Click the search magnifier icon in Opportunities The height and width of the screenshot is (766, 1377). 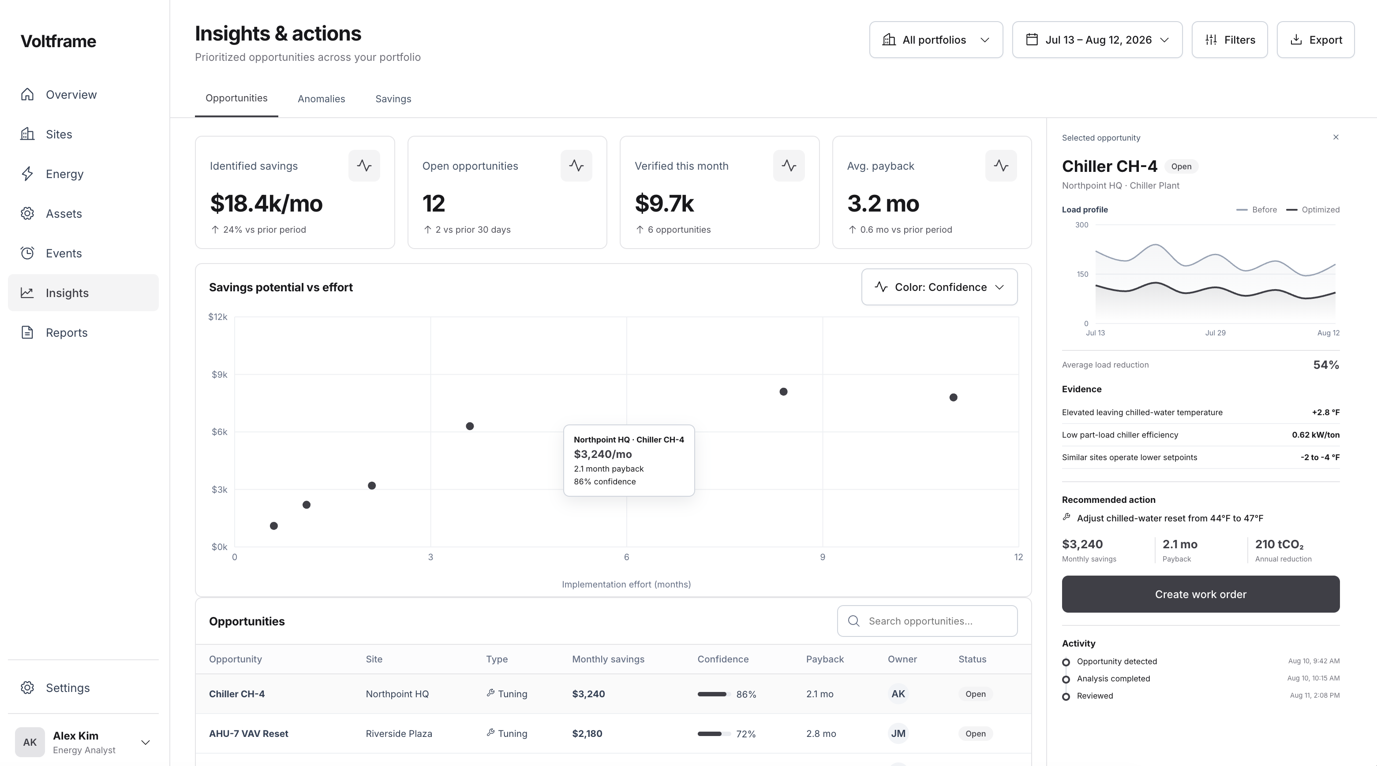pyautogui.click(x=853, y=621)
